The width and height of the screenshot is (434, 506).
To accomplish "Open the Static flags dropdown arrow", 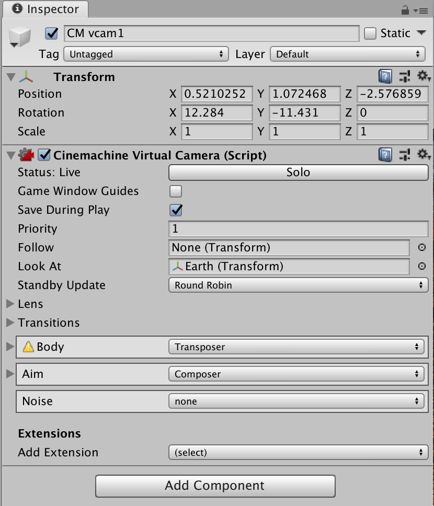I will [421, 32].
